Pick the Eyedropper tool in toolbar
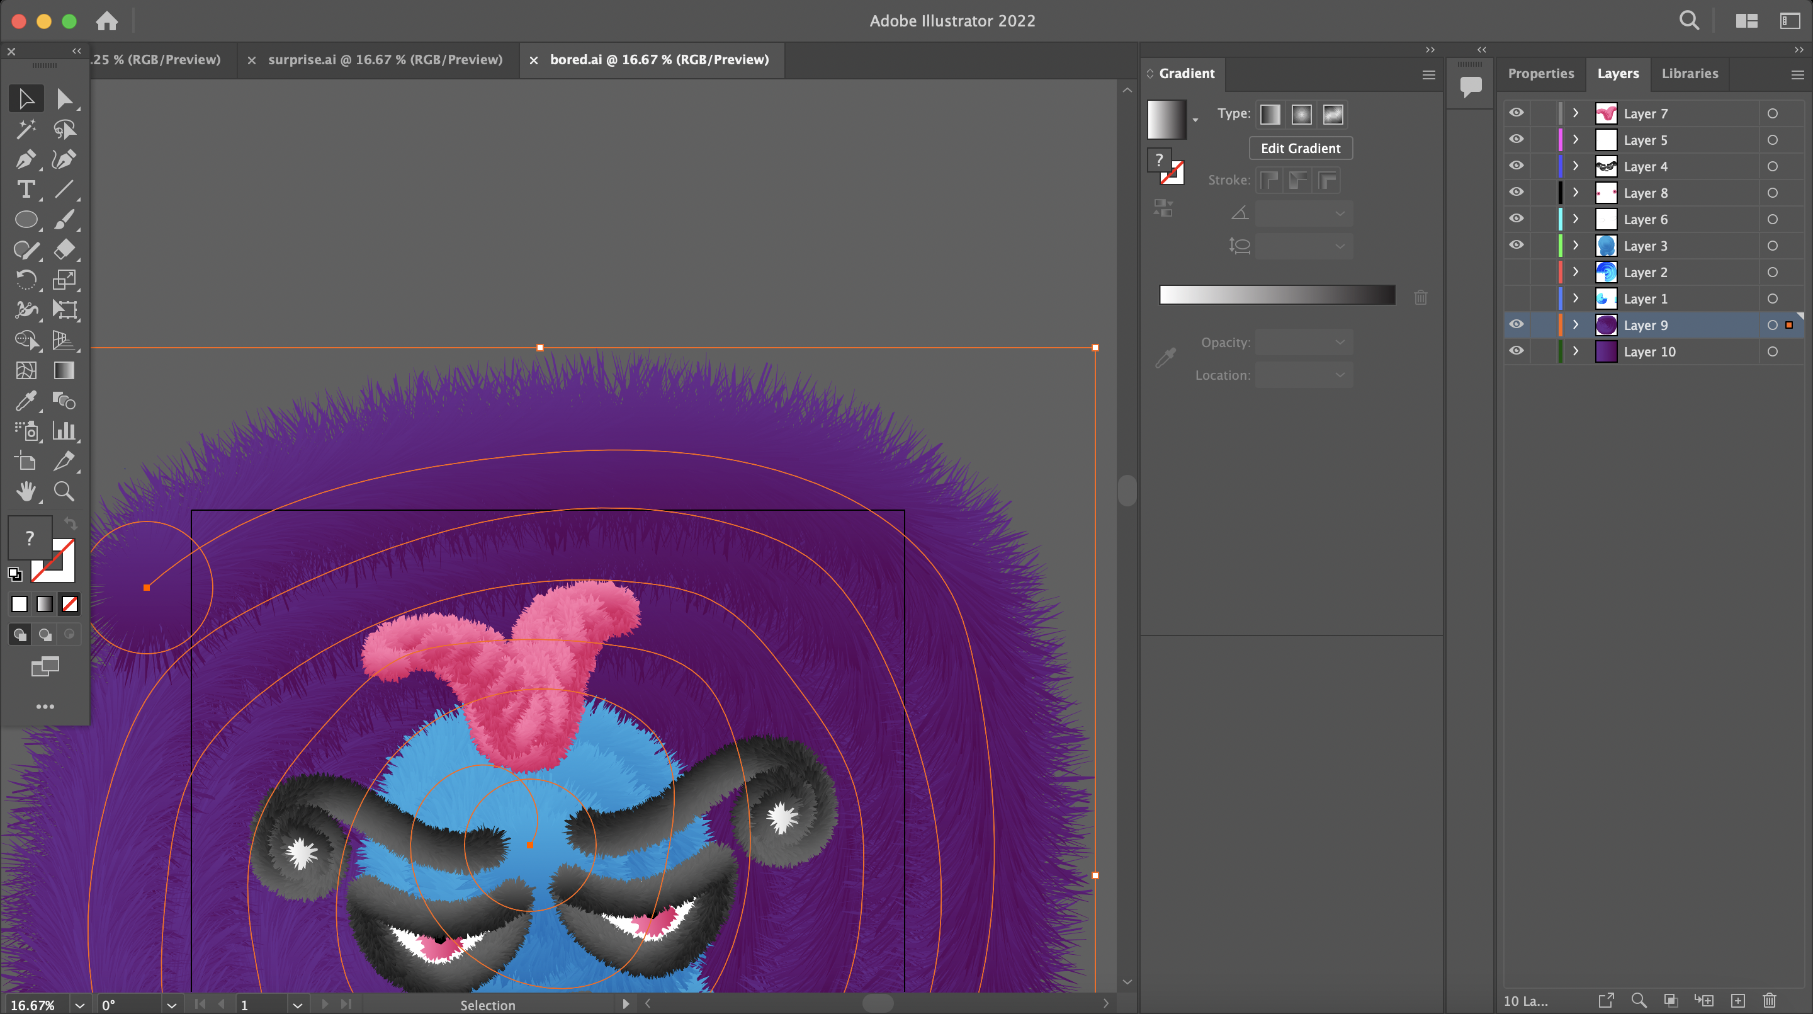 point(26,401)
